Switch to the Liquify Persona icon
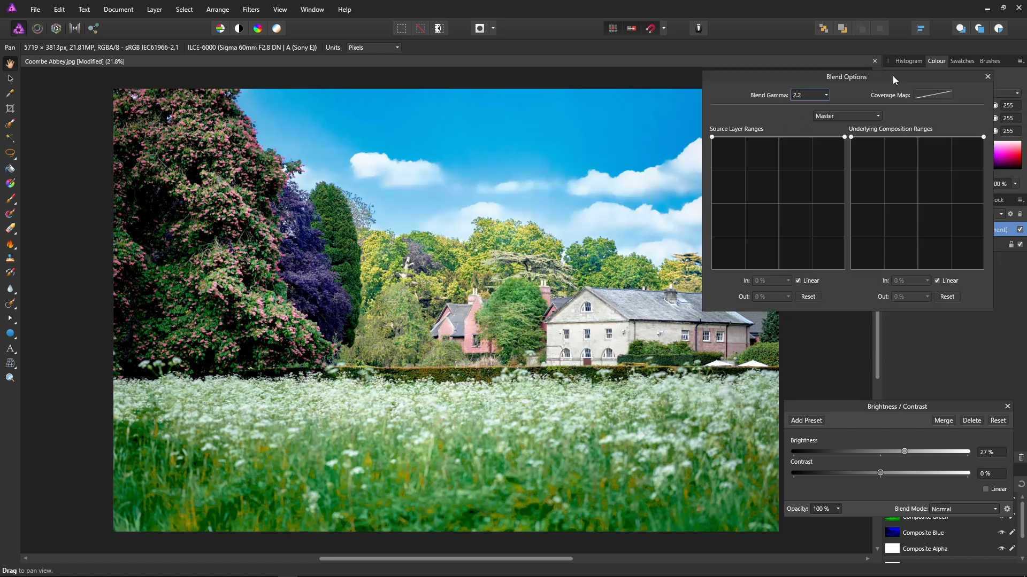The height and width of the screenshot is (577, 1027). coord(37,28)
